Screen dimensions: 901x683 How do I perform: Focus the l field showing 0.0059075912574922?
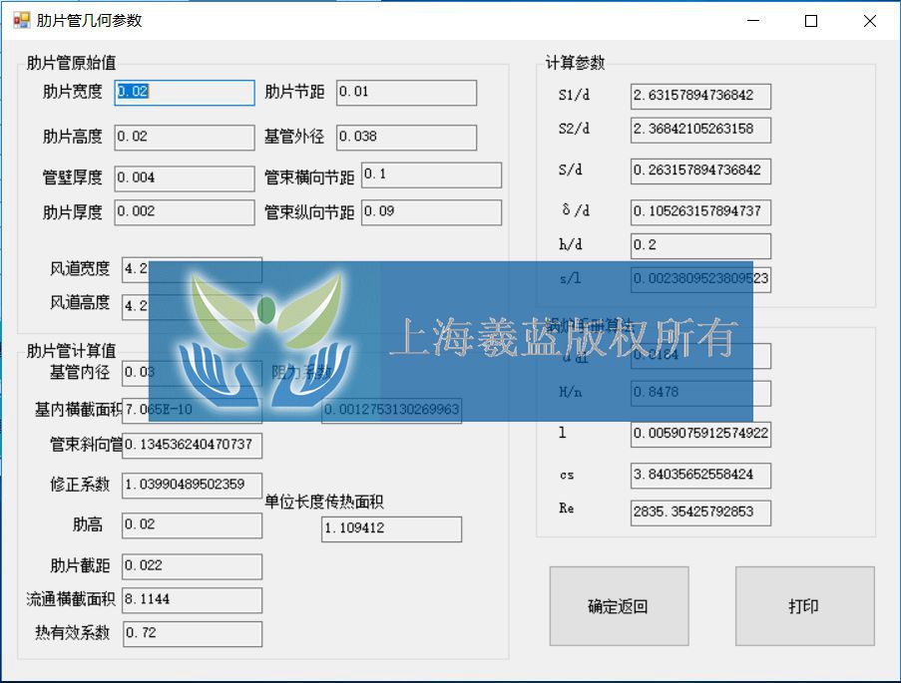tap(700, 435)
